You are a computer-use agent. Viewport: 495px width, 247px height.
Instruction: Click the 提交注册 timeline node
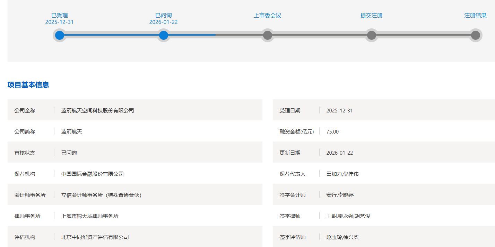371,35
